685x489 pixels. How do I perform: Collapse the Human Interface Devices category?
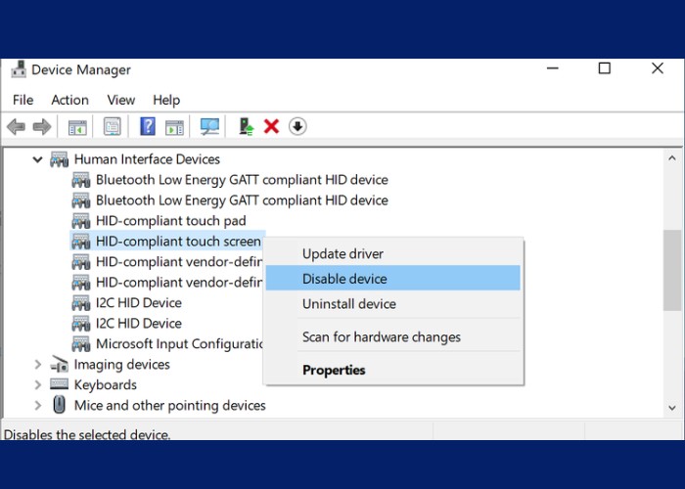pyautogui.click(x=38, y=159)
